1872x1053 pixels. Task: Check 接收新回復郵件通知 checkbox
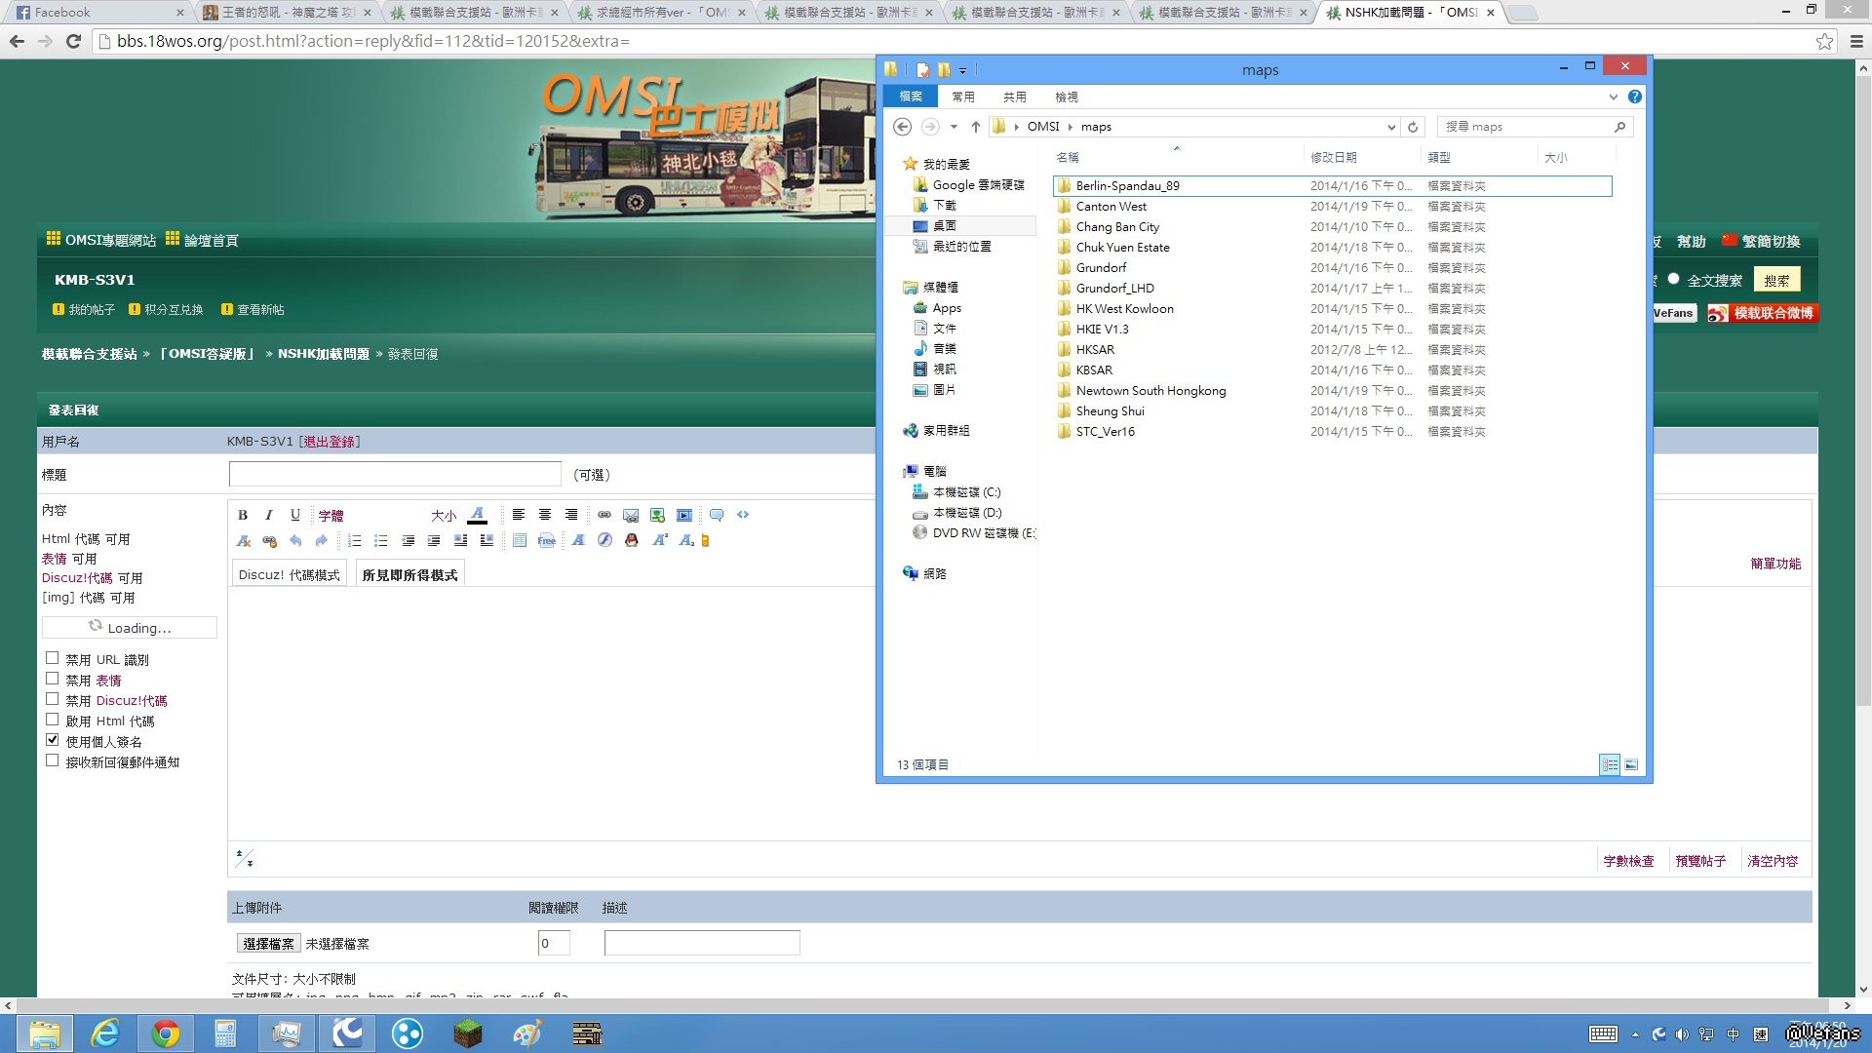click(53, 760)
